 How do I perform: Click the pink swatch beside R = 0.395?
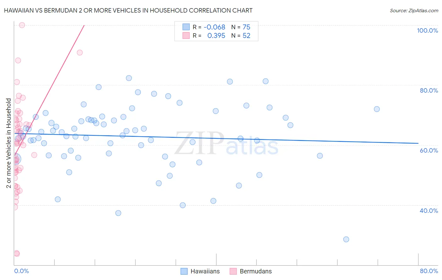pyautogui.click(x=186, y=35)
